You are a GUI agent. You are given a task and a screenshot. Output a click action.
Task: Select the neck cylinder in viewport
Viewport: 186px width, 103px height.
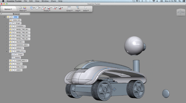136,66
